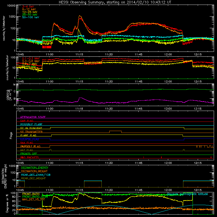
Task: Click the ECLIPSE_FLAG label
Action: point(30,139)
